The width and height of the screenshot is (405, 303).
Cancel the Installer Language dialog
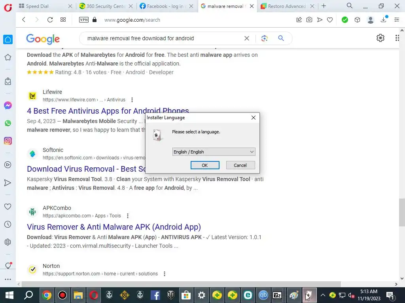pos(240,165)
